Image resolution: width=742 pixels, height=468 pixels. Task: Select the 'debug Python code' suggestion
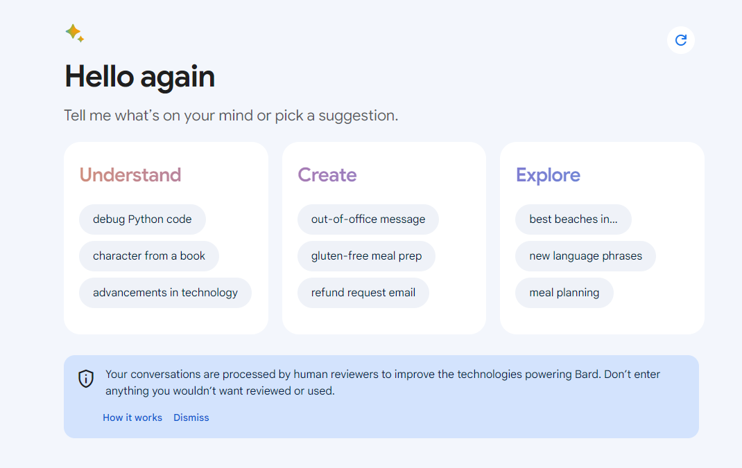point(142,219)
